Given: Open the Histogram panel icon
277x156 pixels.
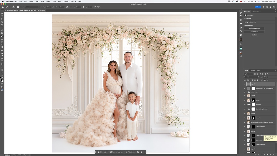Looking at the screenshot, I should click(x=241, y=23).
